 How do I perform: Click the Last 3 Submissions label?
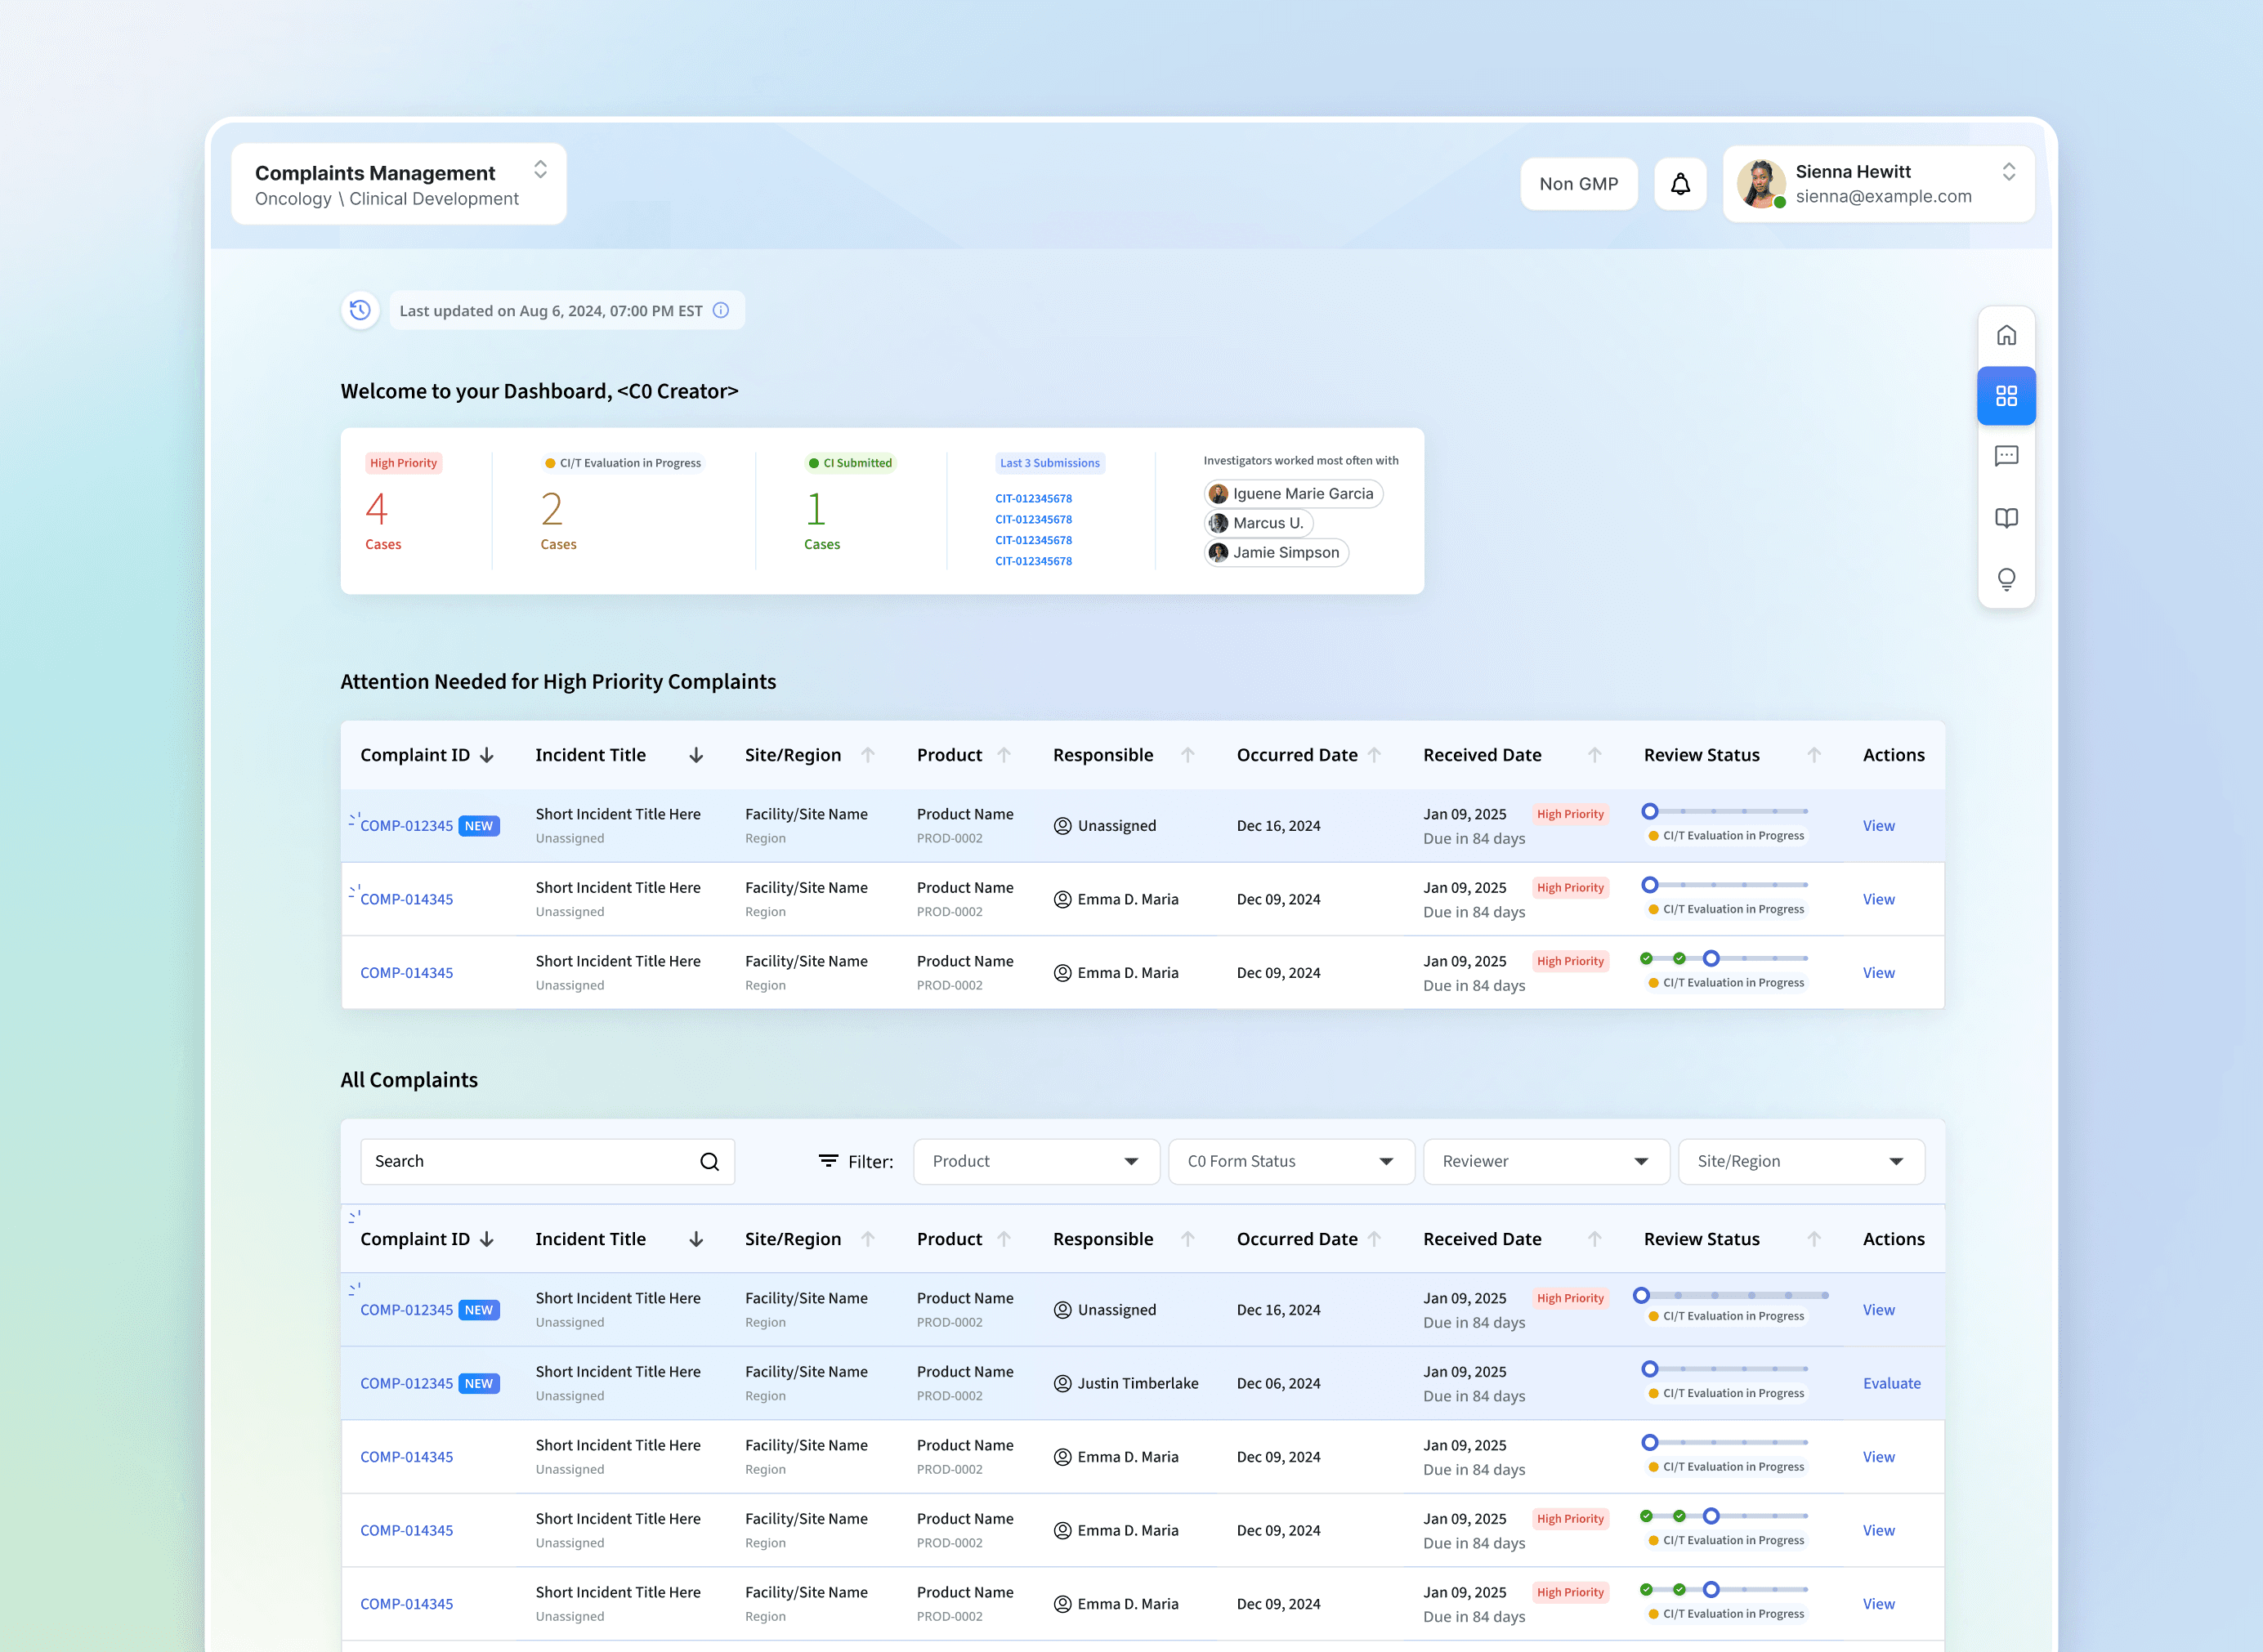pos(1049,463)
